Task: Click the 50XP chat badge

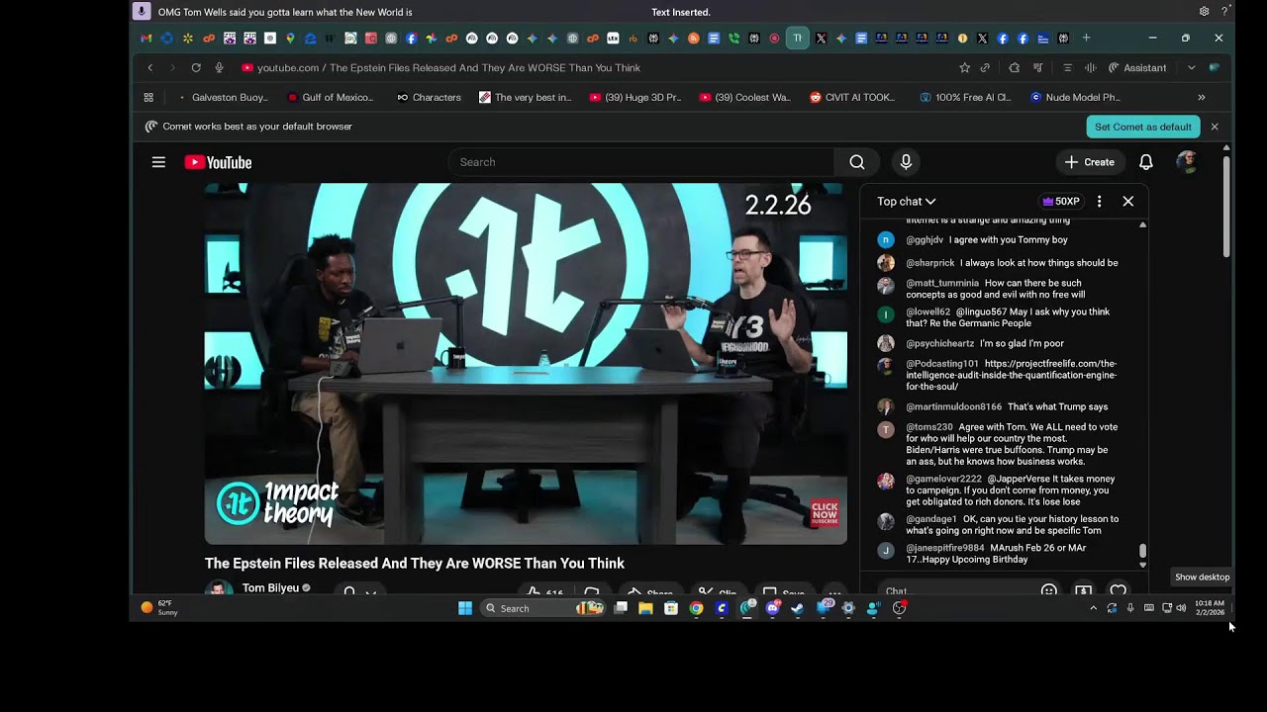Action: [x=1061, y=201]
